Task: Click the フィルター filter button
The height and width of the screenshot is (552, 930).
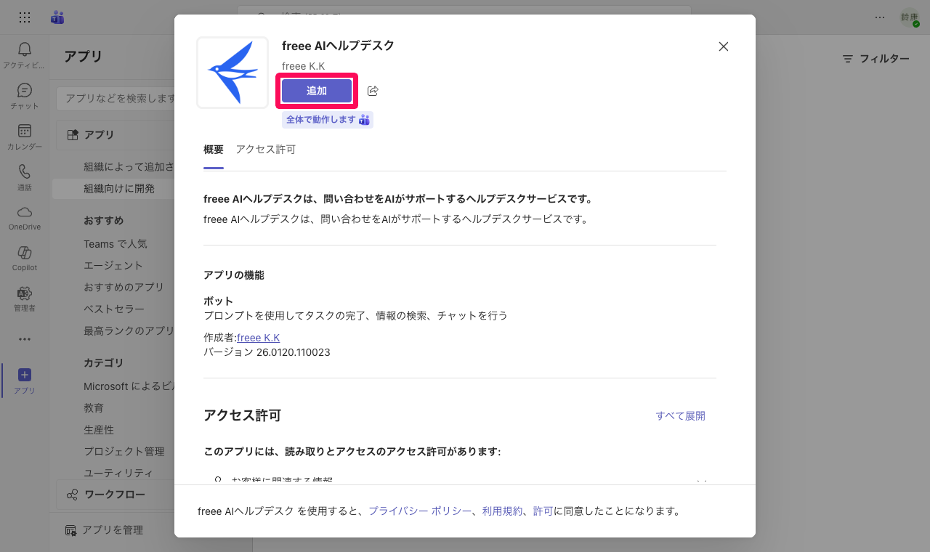Action: [876, 59]
